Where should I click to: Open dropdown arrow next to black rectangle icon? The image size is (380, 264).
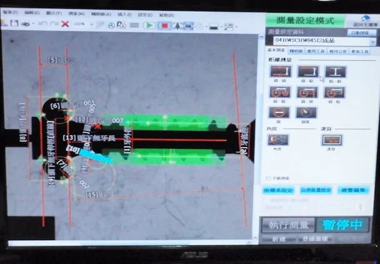(221, 27)
